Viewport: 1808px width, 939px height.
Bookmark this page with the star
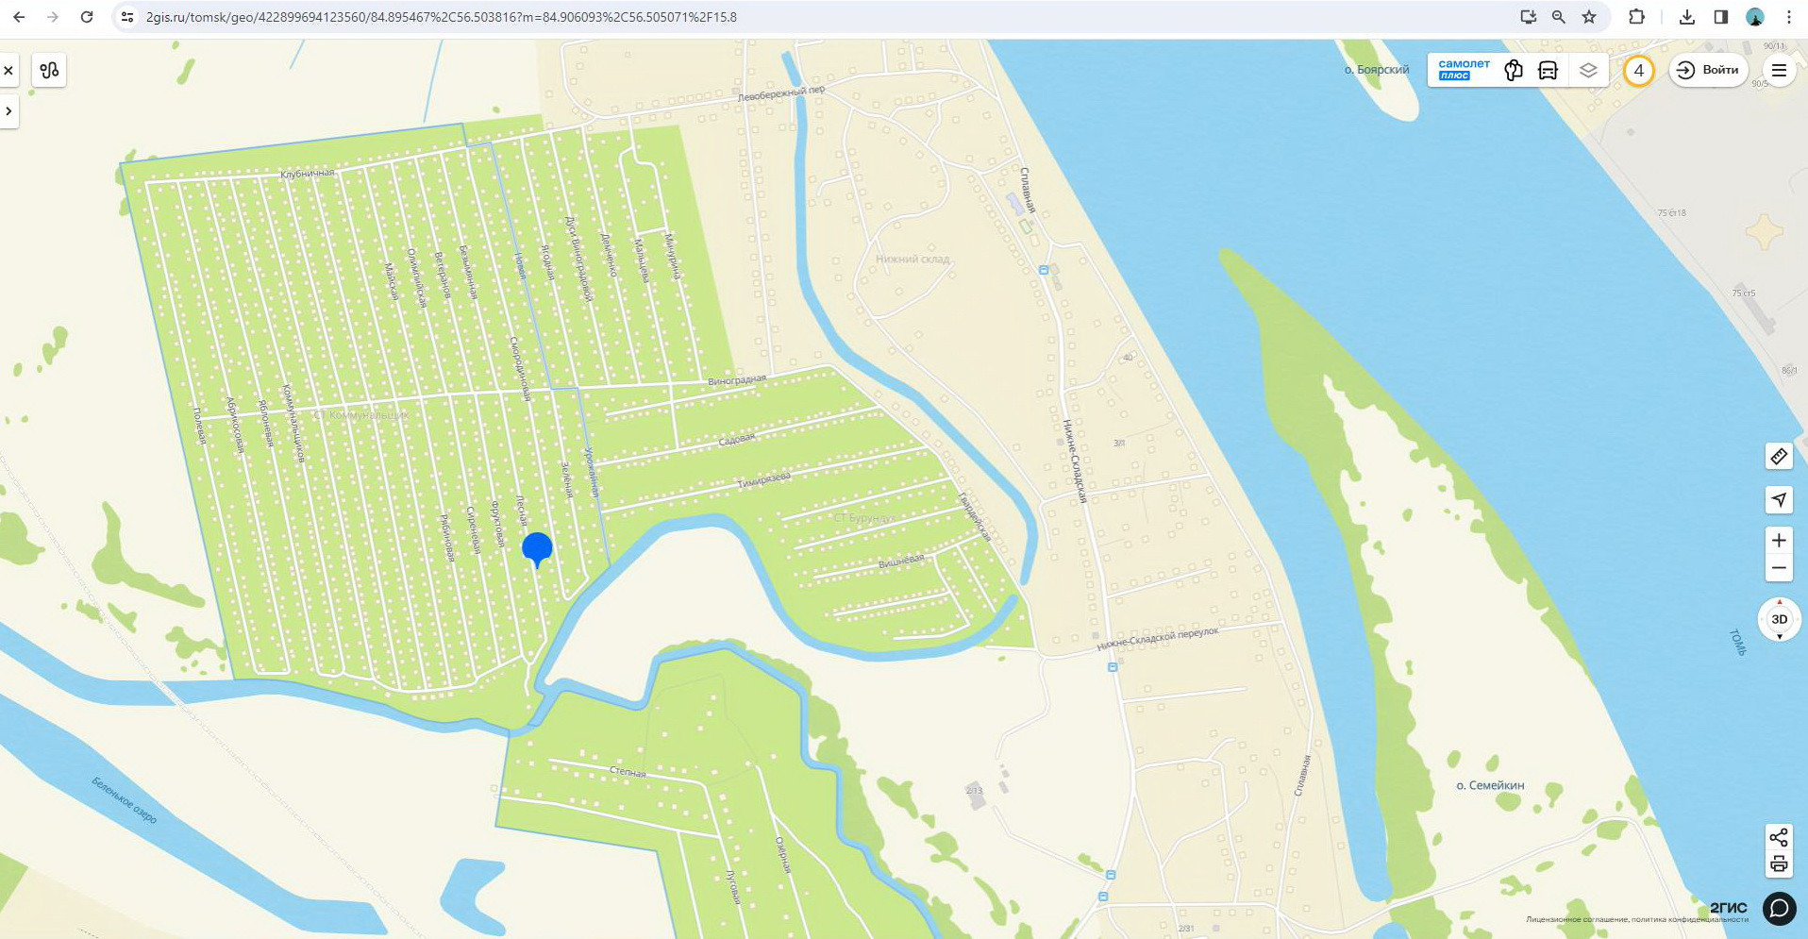(x=1590, y=17)
